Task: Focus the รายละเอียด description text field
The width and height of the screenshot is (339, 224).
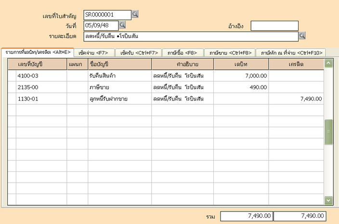Action: tap(190, 36)
